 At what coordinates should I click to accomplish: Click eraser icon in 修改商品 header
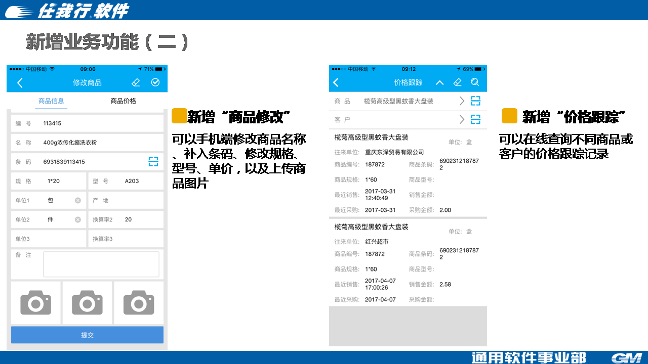pyautogui.click(x=135, y=82)
